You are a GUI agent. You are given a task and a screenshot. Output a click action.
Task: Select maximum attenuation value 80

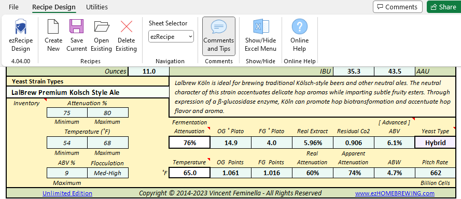(x=108, y=112)
